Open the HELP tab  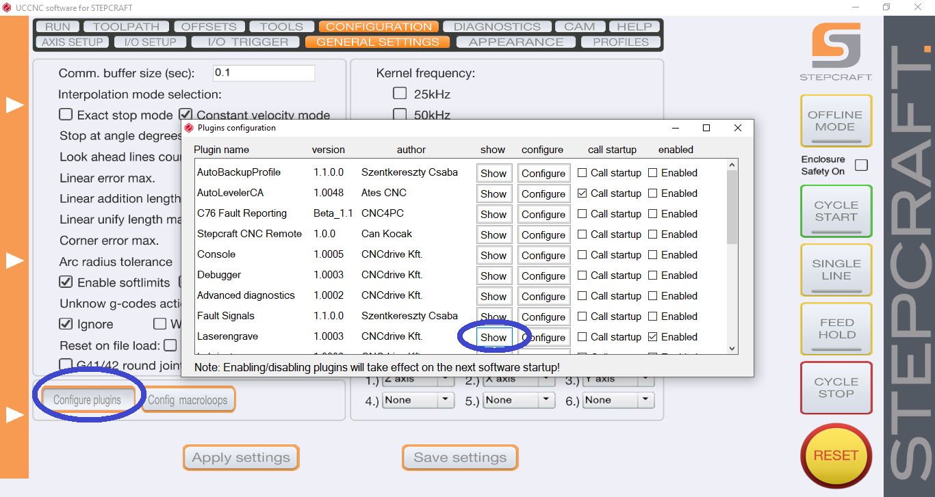[635, 27]
